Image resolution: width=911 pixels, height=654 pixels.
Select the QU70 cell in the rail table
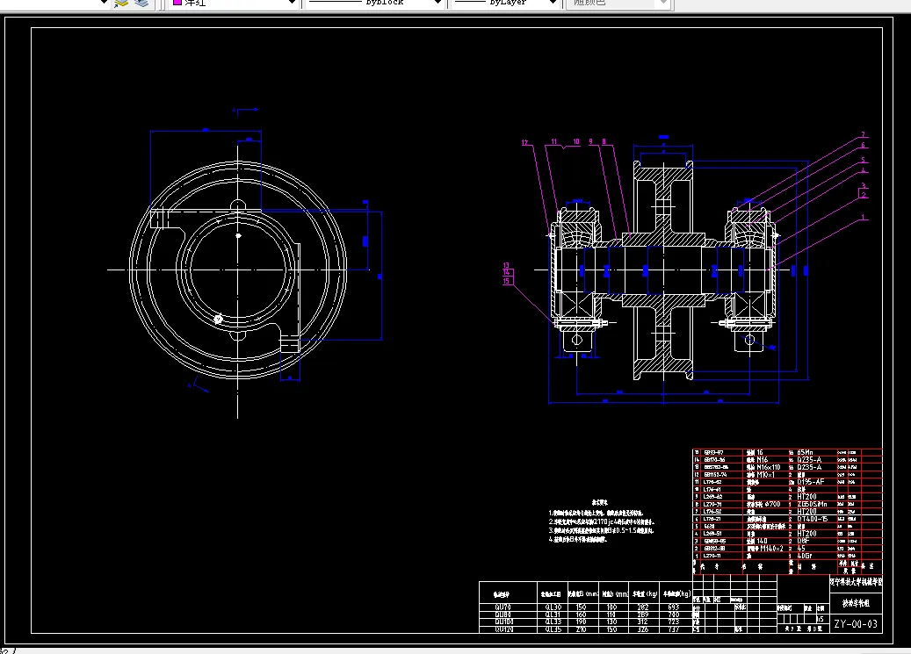502,607
